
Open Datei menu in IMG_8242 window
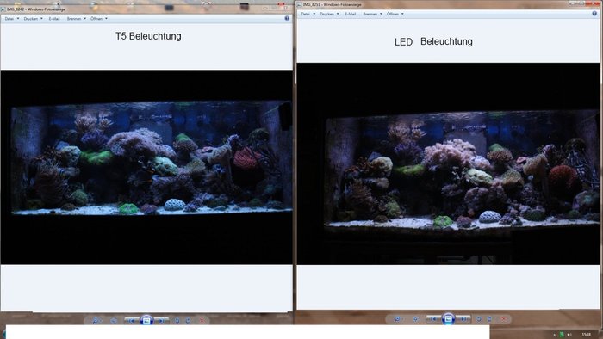click(x=11, y=18)
